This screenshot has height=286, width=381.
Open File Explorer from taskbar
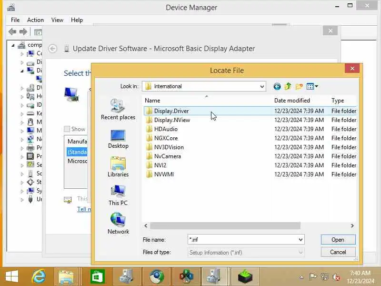click(x=66, y=276)
